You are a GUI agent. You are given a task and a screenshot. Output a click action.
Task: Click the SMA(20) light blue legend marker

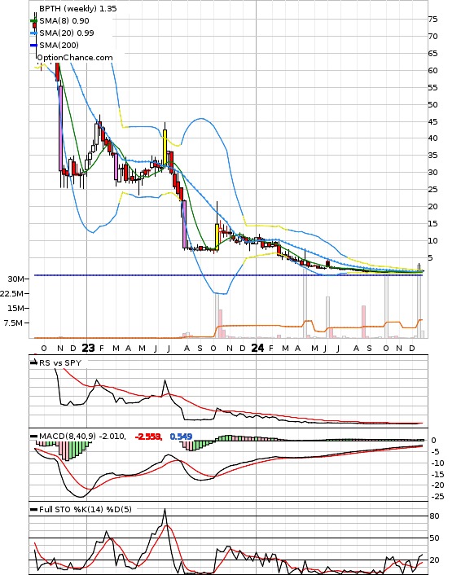(33, 33)
